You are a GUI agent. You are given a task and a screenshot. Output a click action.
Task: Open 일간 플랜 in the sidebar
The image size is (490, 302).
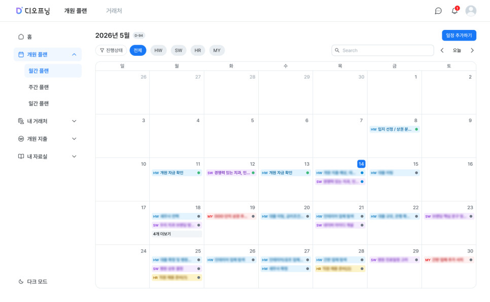[39, 103]
